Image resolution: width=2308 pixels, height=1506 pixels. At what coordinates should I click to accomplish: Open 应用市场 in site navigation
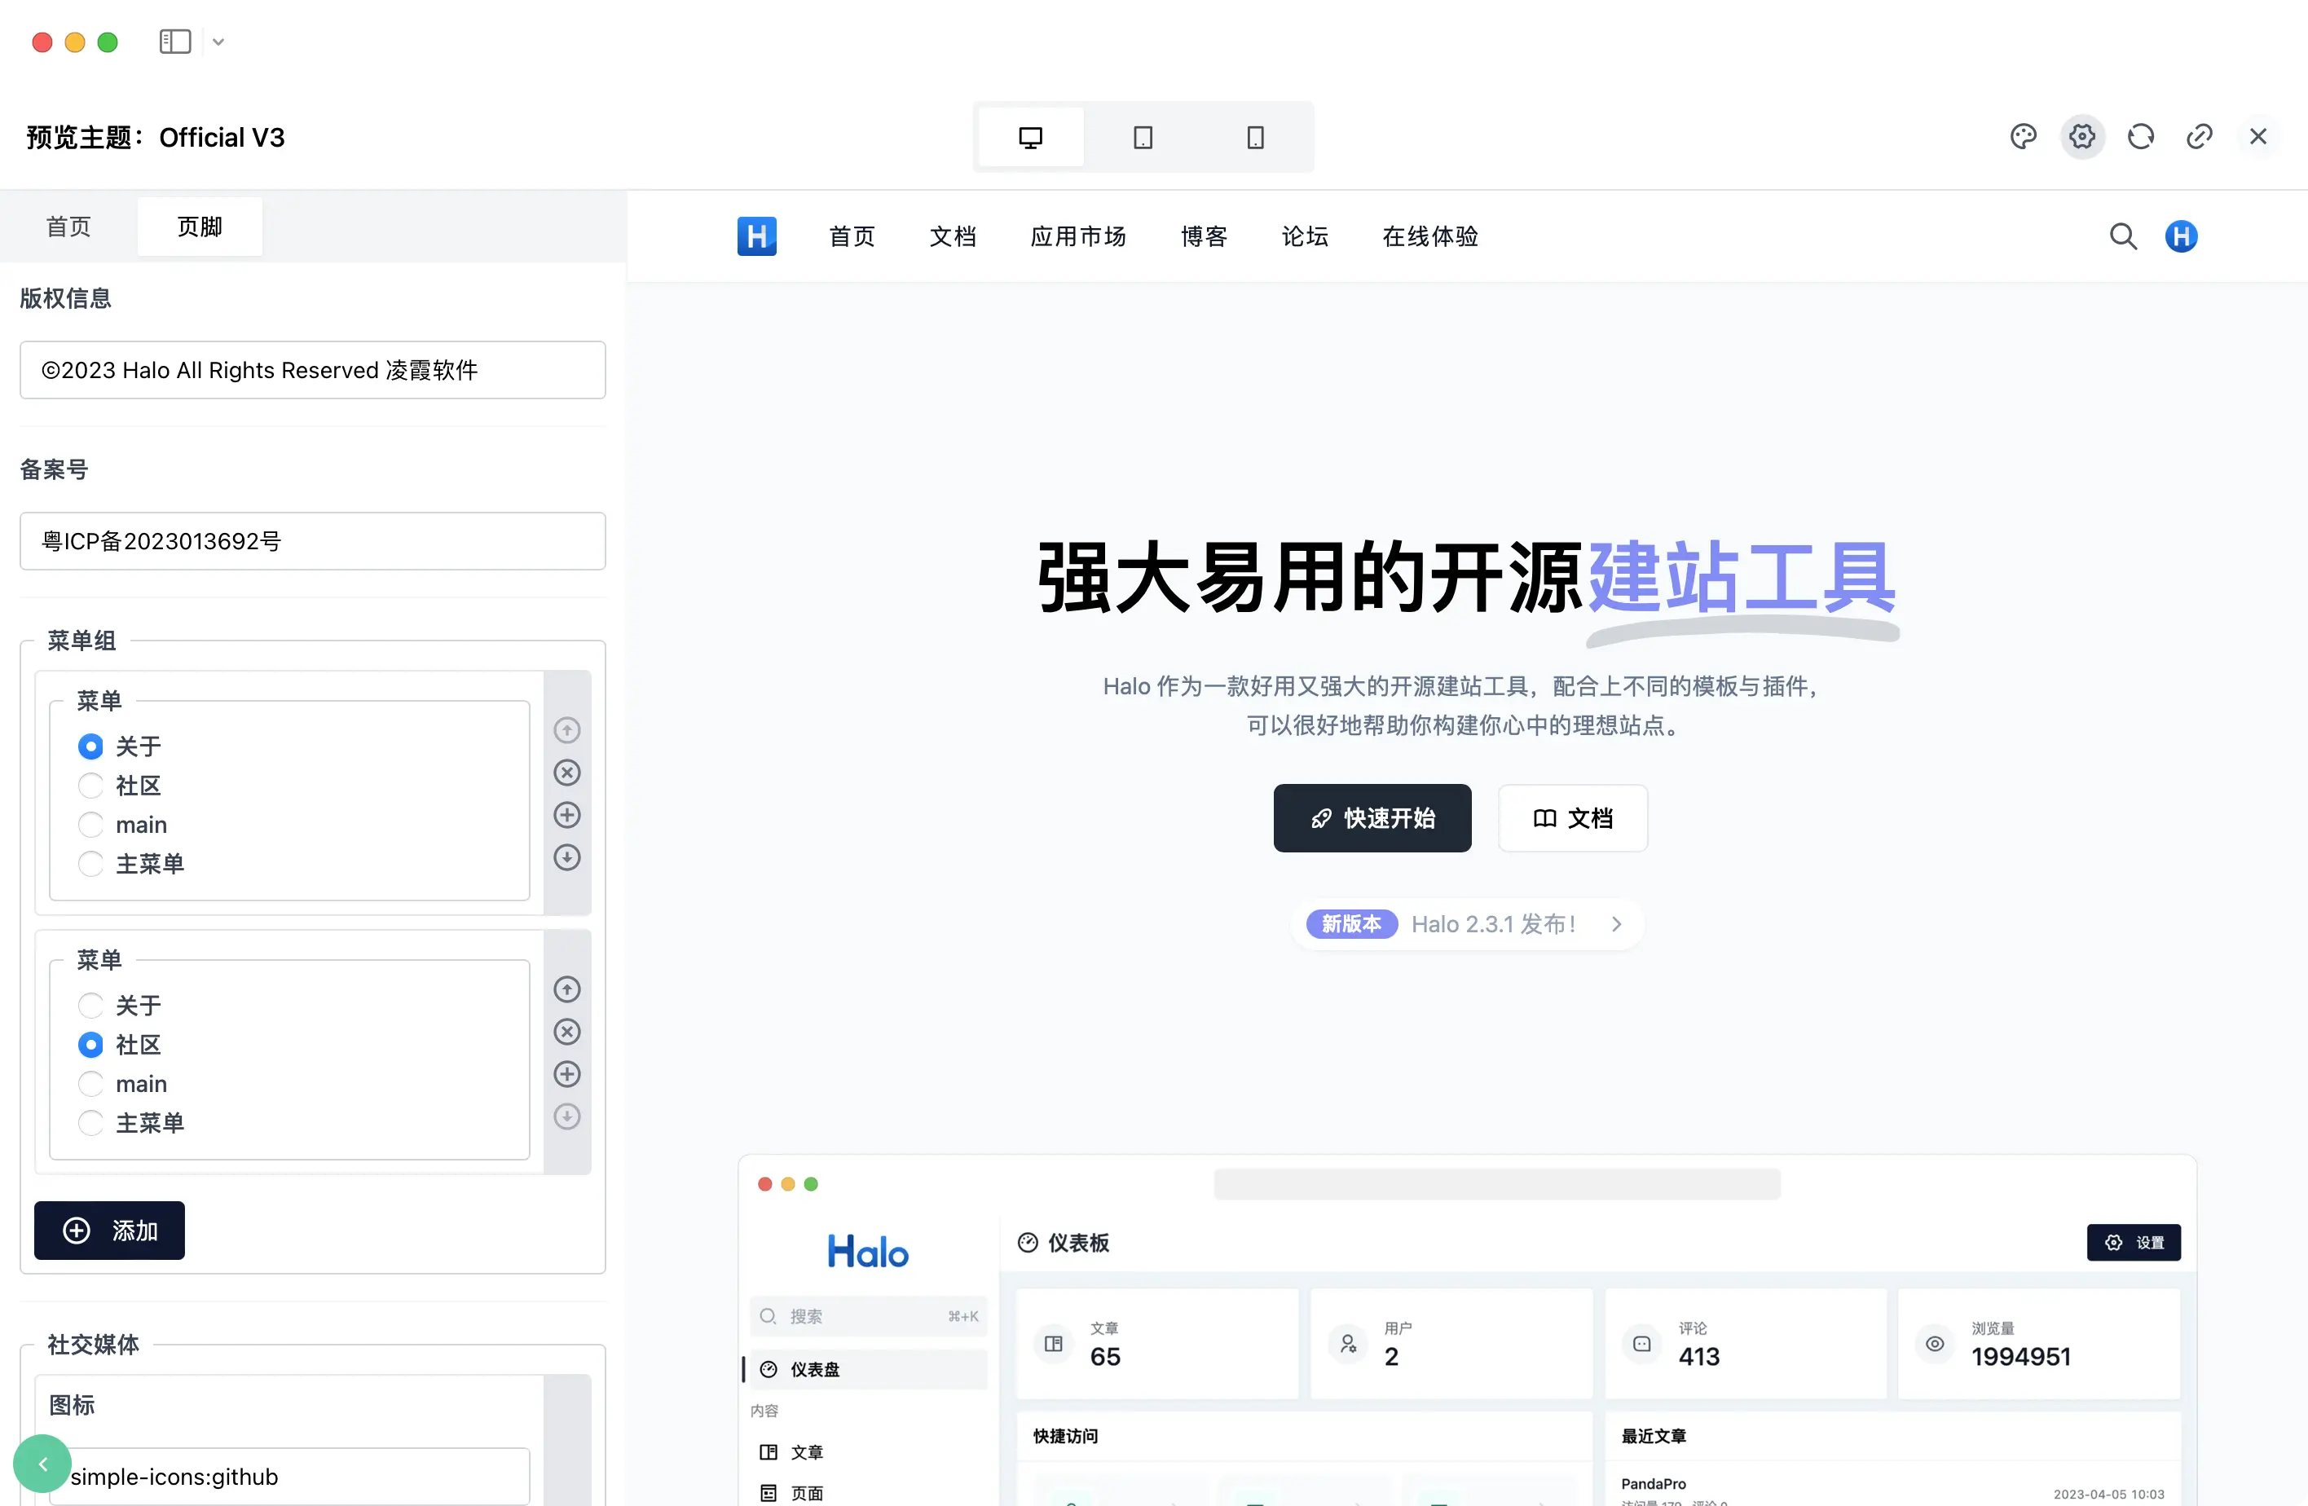(1078, 236)
